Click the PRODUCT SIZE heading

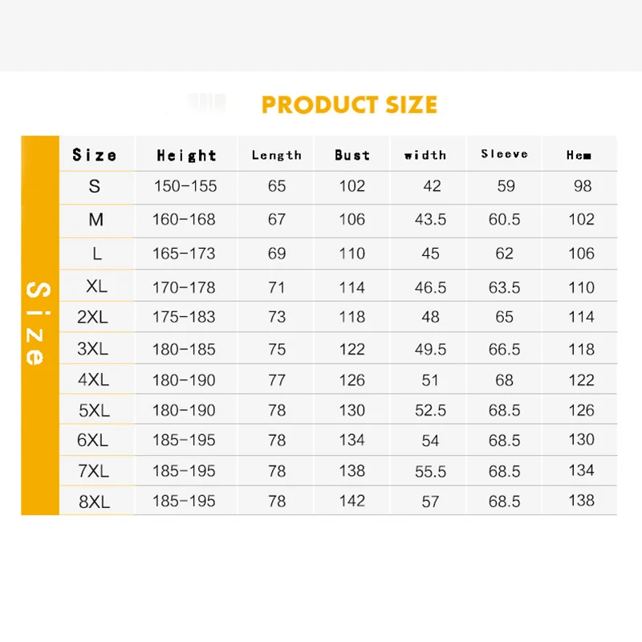tap(349, 105)
